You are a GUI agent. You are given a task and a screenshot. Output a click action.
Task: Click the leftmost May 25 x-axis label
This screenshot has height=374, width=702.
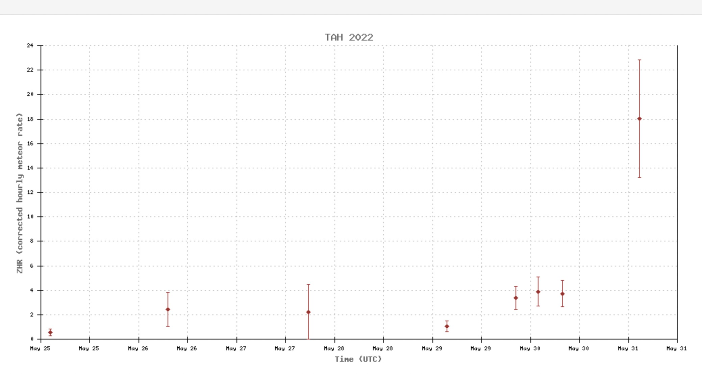(40, 348)
